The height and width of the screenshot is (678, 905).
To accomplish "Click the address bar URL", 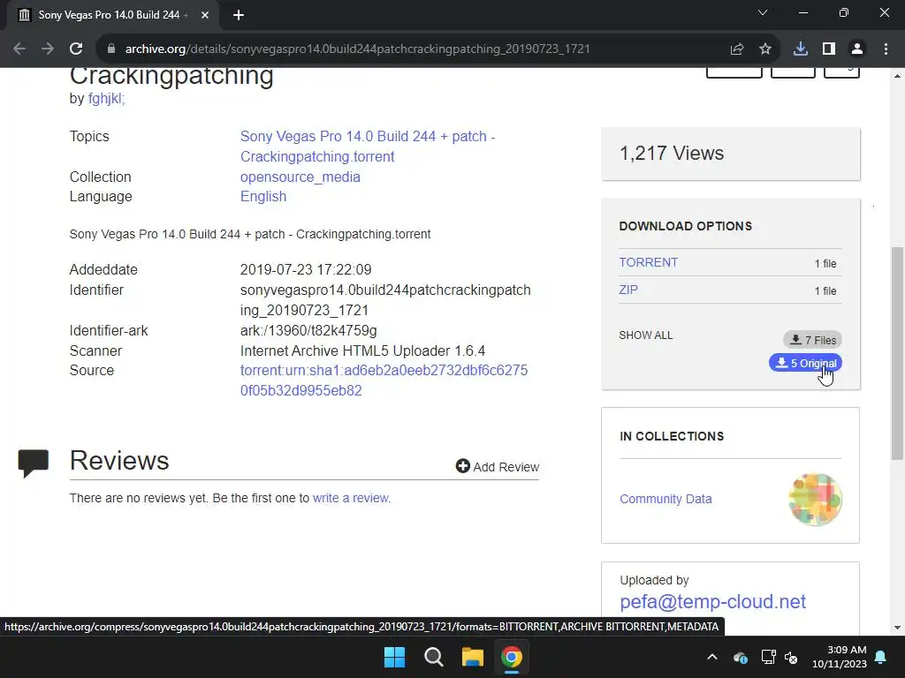I will click(x=358, y=49).
